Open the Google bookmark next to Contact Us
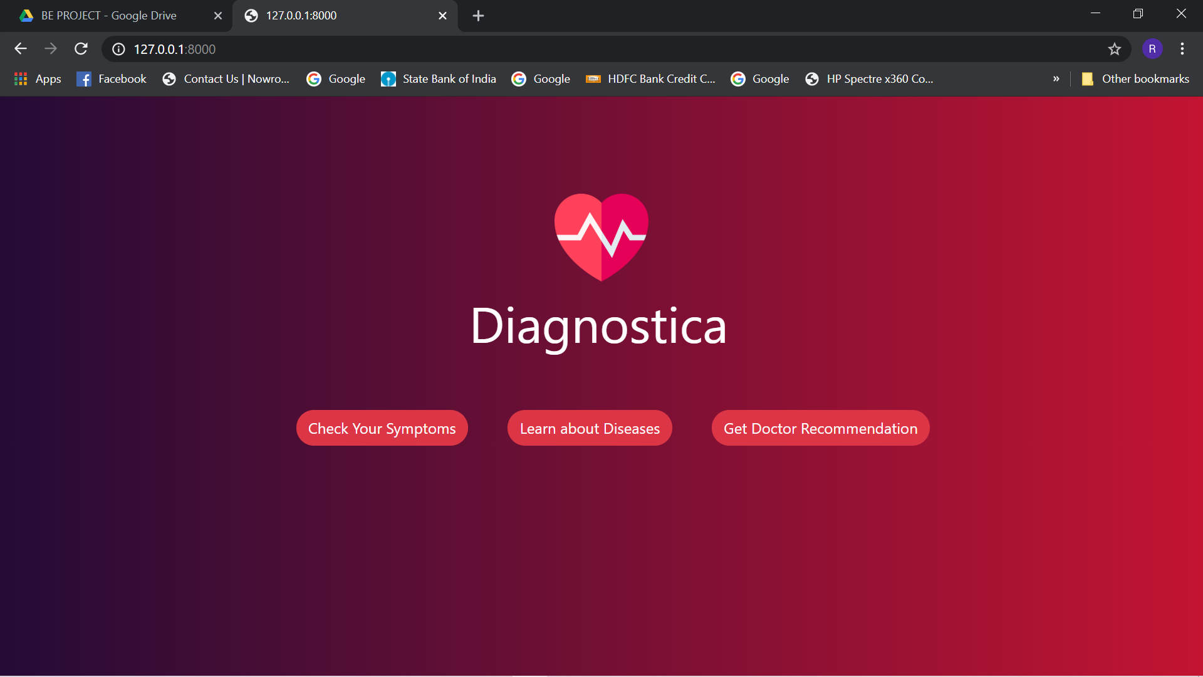The width and height of the screenshot is (1203, 677). [x=336, y=79]
